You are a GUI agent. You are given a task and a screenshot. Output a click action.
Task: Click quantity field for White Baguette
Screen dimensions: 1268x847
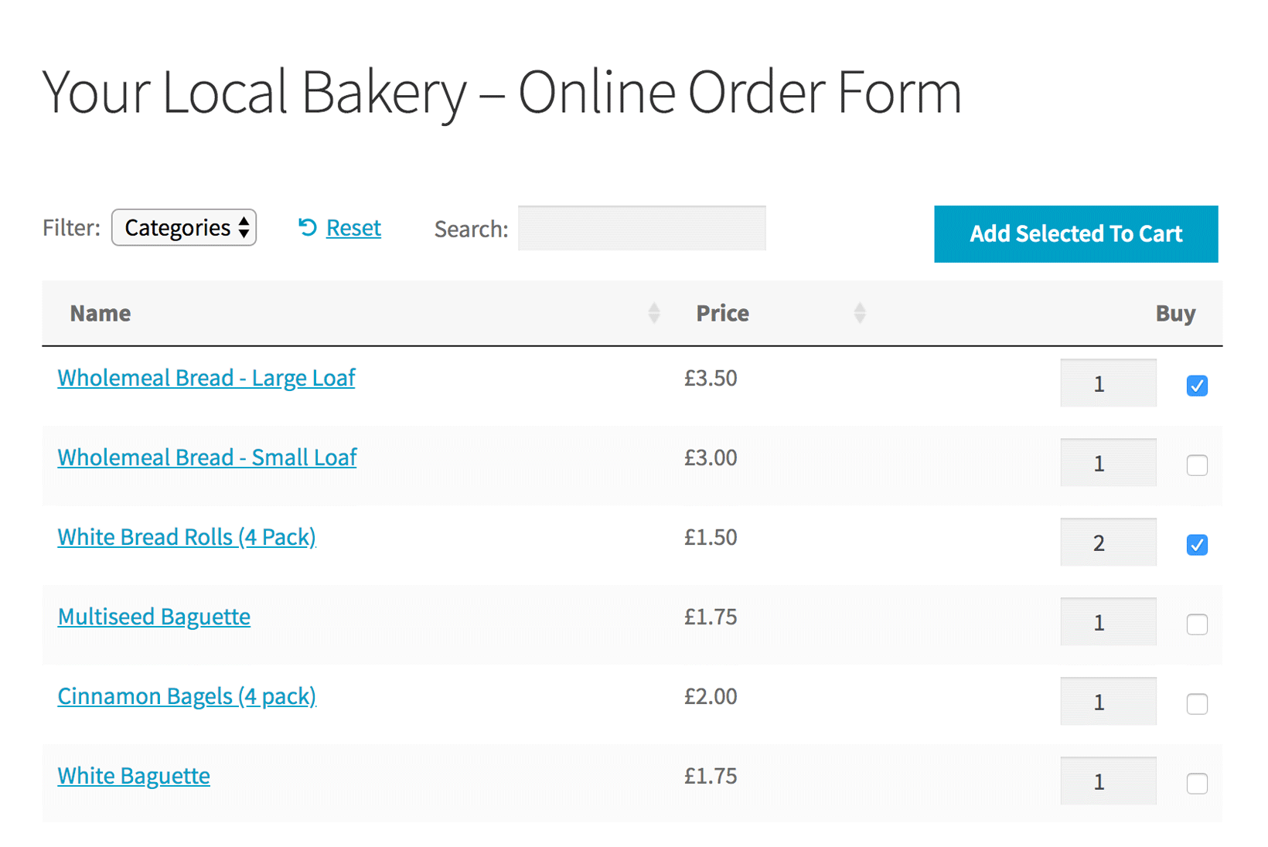point(1108,781)
